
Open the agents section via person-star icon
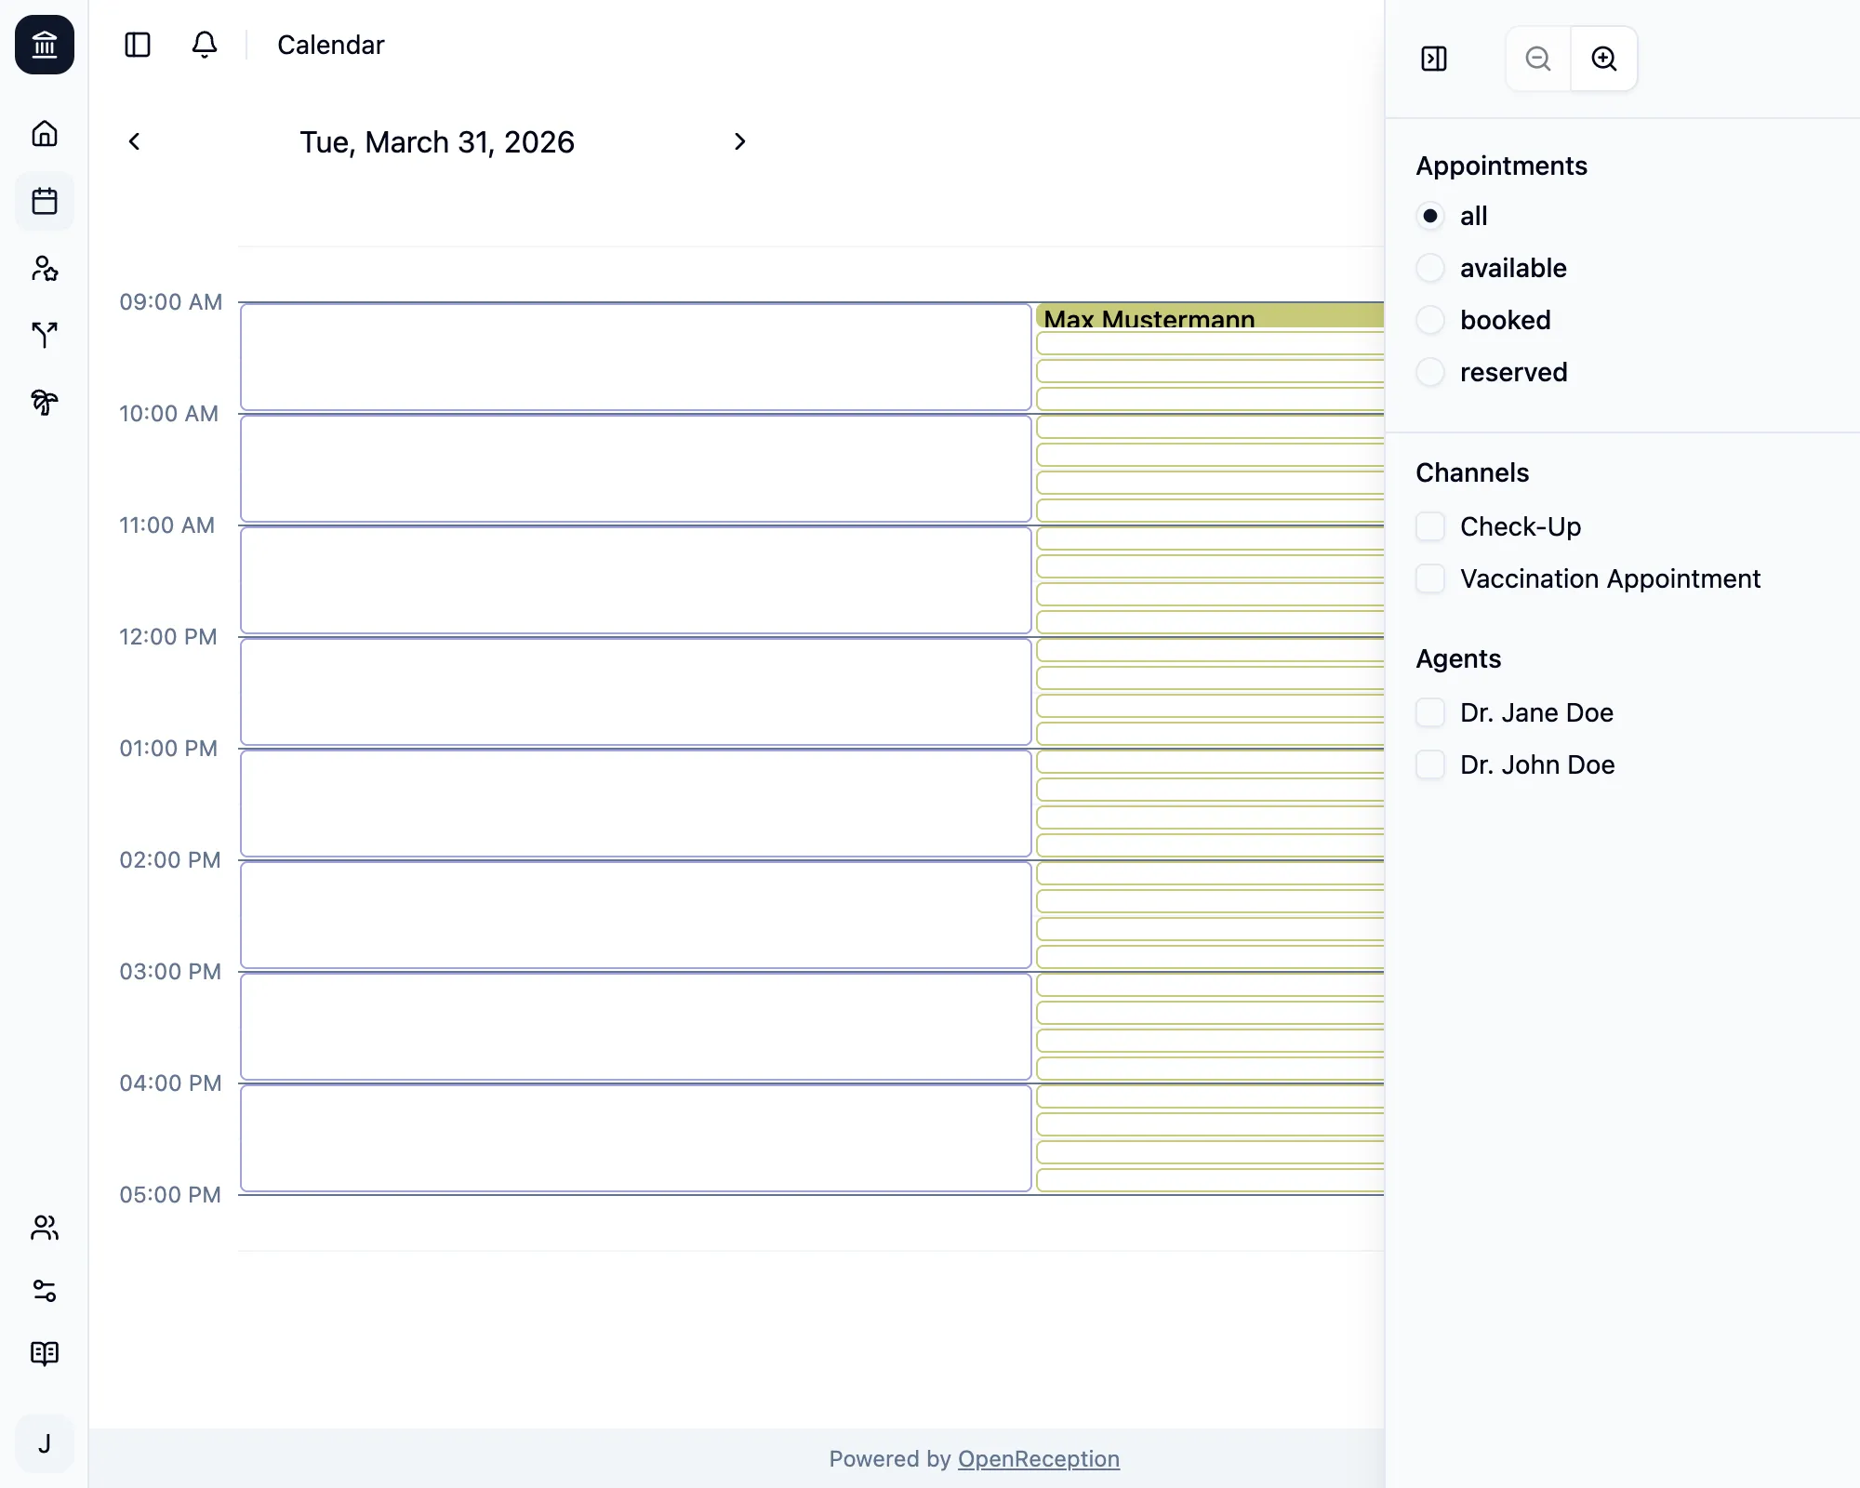(x=44, y=269)
